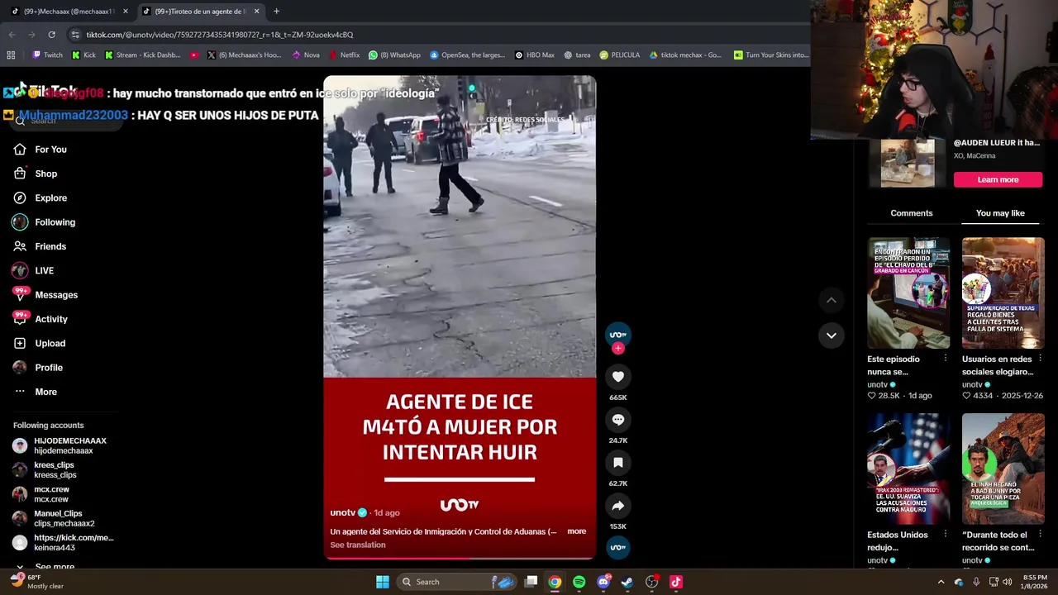Open Spotify from the taskbar
1058x595 pixels.
579,582
